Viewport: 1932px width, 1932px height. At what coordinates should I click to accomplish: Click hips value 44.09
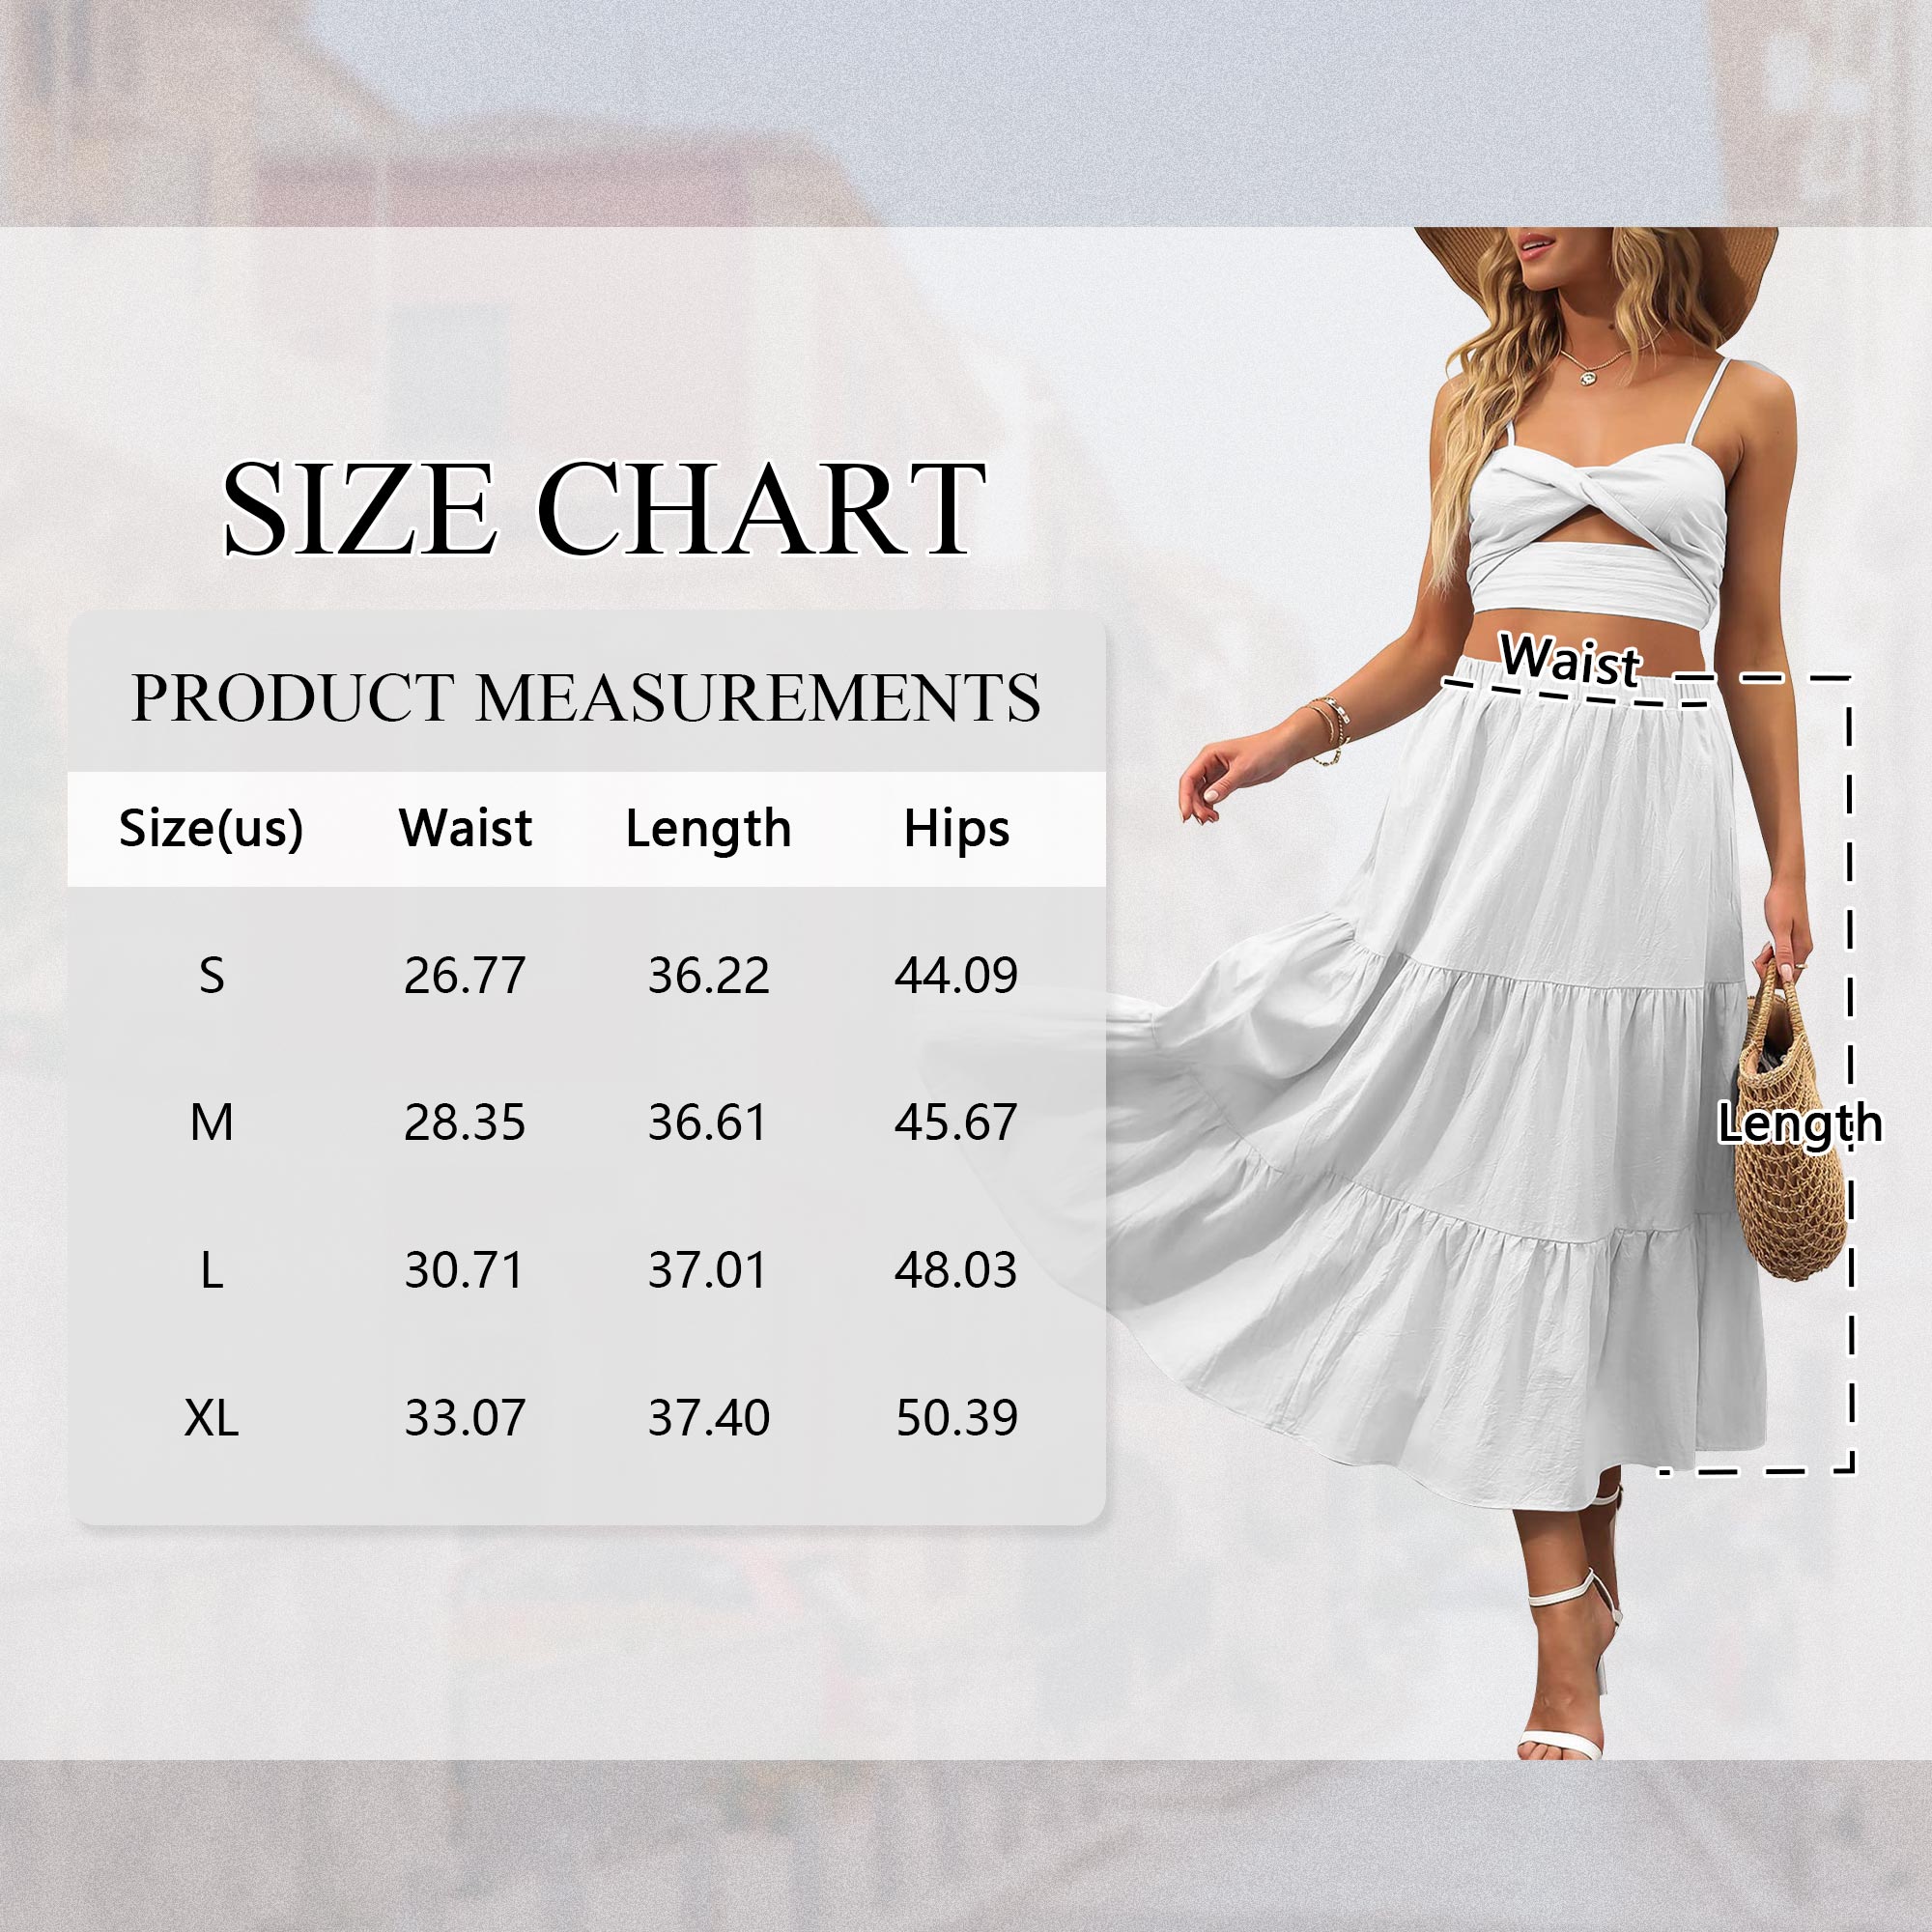coord(956,975)
